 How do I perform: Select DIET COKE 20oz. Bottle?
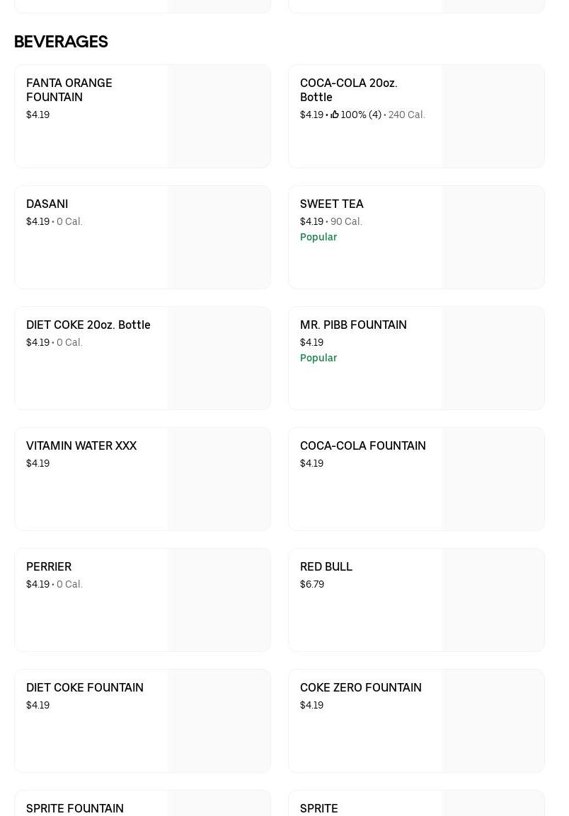pos(88,325)
